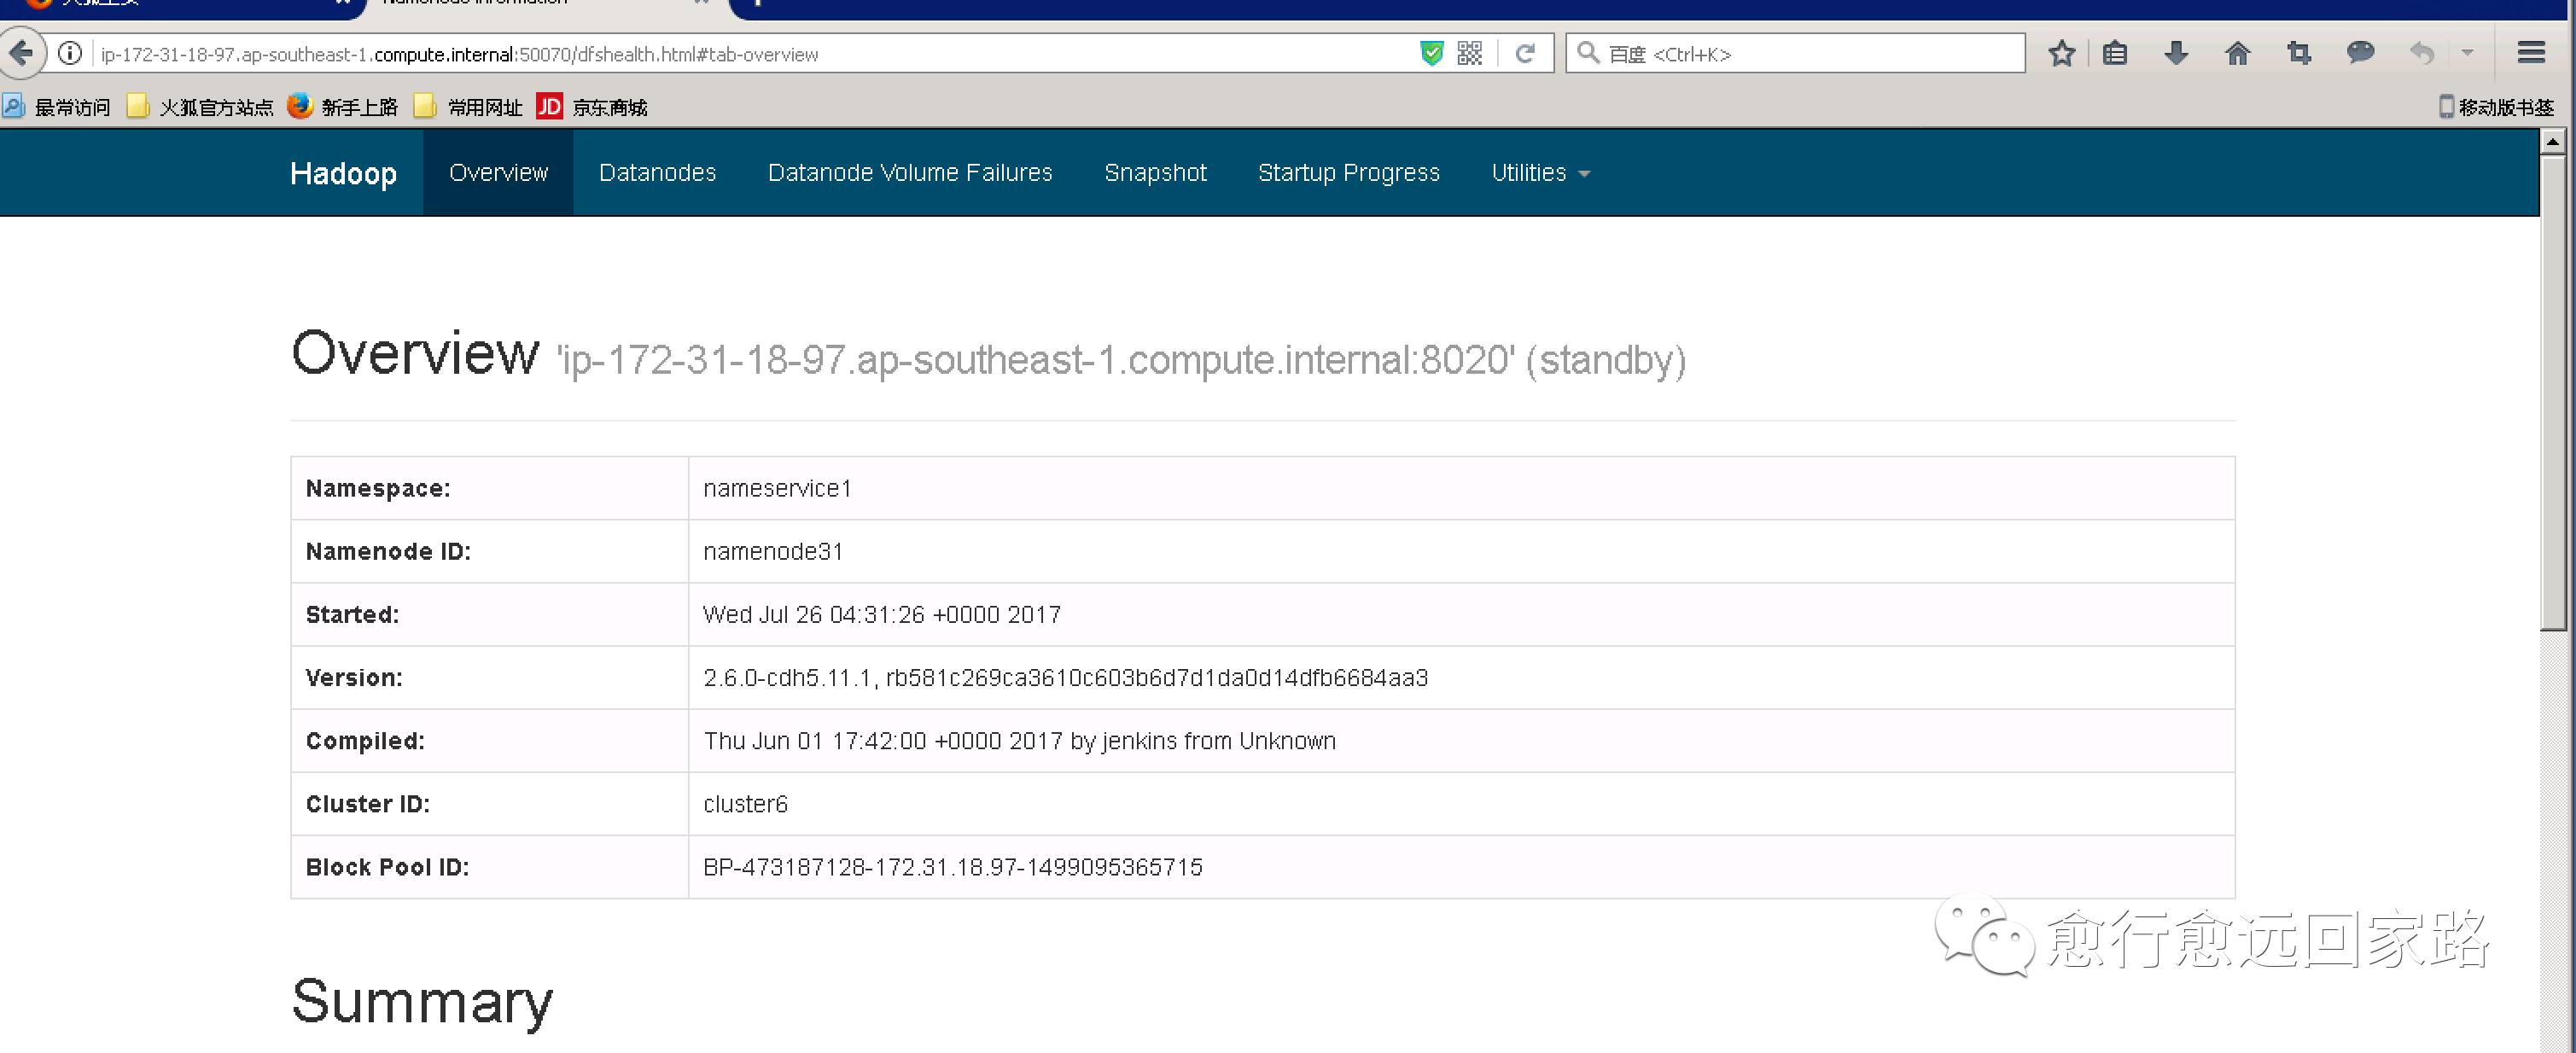Click the browser back arrow button
Screen dimensions: 2576x1053
pos(20,53)
